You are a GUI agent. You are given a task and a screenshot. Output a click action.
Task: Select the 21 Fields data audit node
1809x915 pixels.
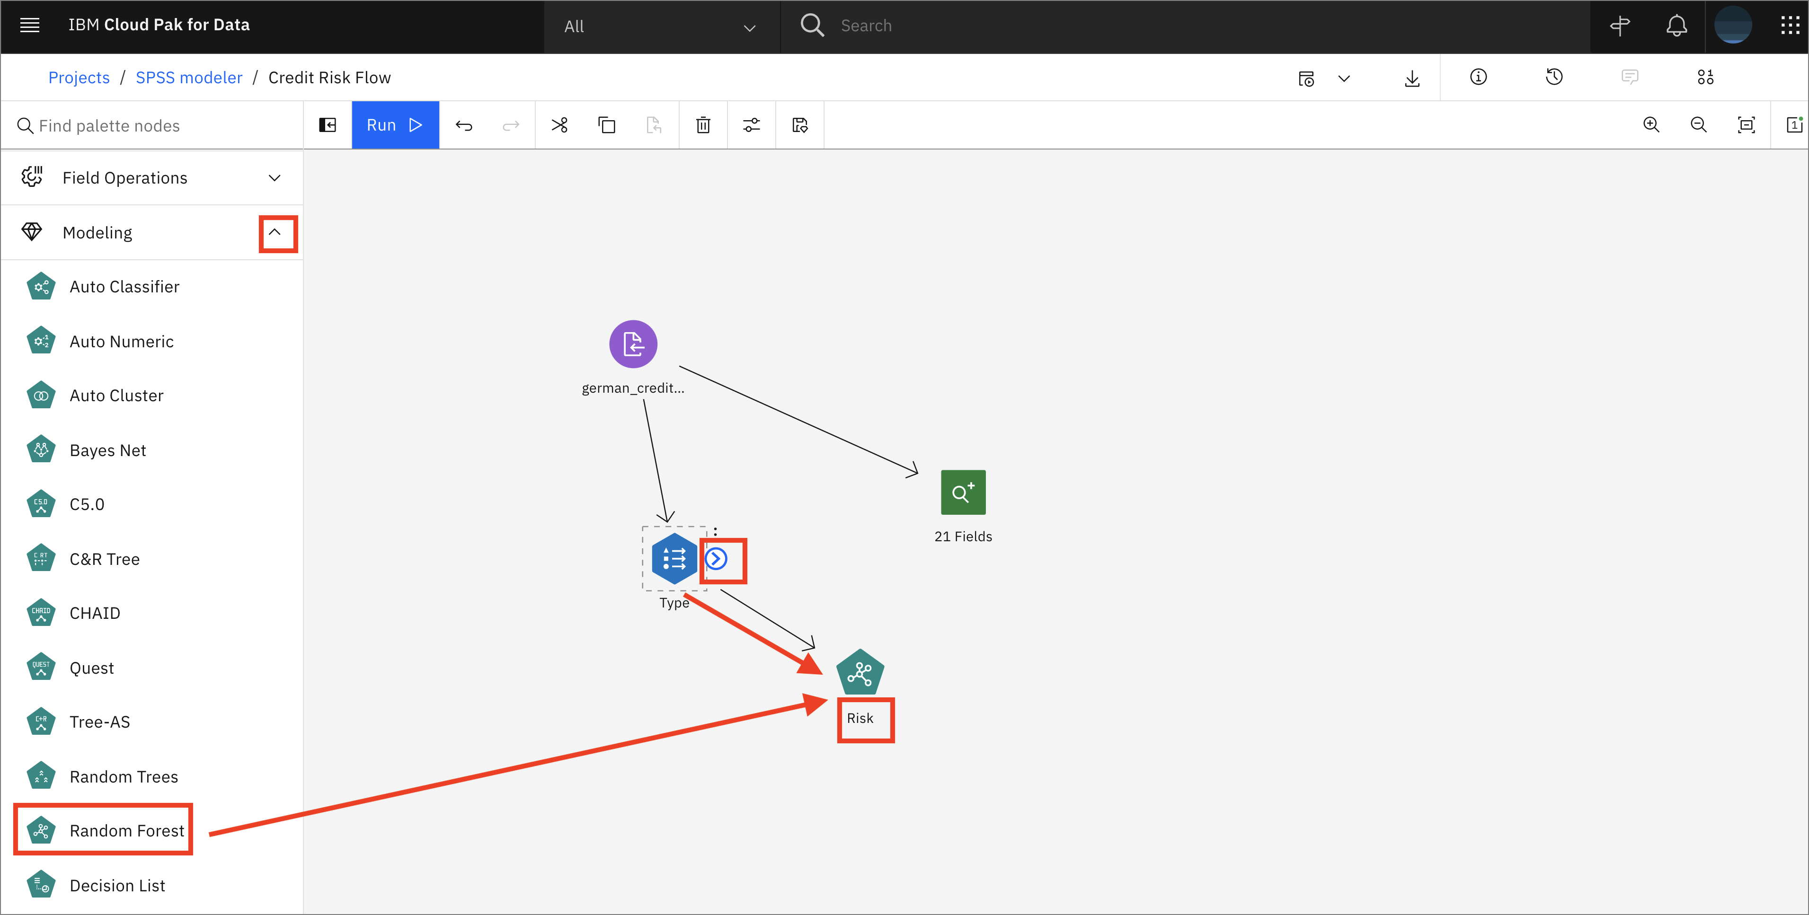click(x=963, y=492)
